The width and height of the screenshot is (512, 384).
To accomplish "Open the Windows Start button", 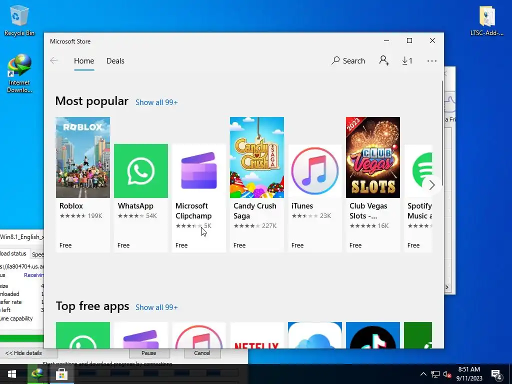I will point(12,374).
